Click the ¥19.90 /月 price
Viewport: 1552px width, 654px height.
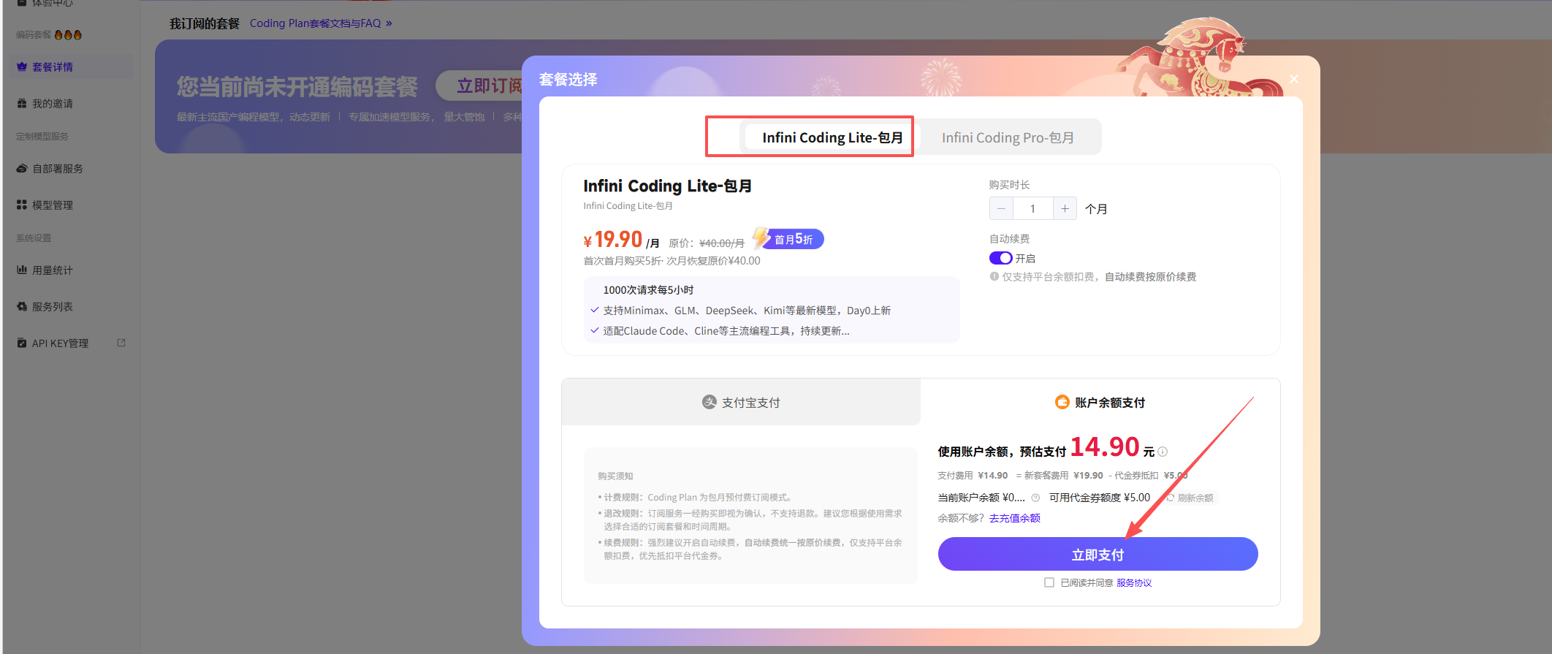click(x=621, y=240)
